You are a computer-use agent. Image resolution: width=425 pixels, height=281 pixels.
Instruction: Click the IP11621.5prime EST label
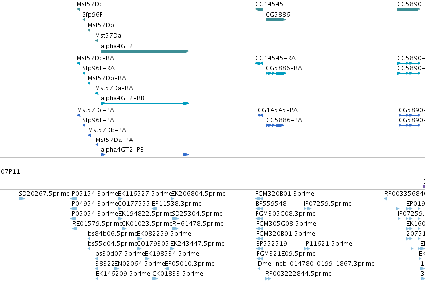(x=328, y=244)
